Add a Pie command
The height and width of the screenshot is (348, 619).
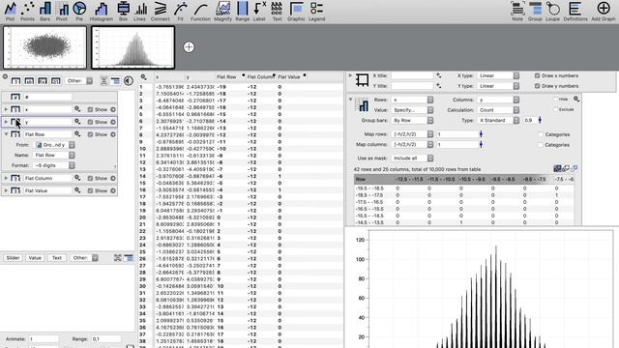coord(79,11)
